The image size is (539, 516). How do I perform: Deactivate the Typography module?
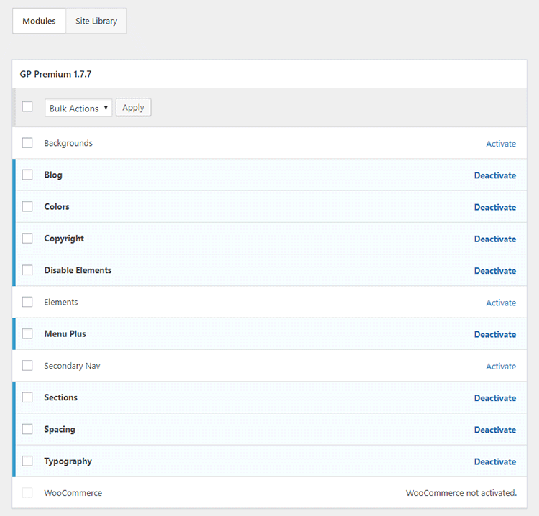point(495,461)
